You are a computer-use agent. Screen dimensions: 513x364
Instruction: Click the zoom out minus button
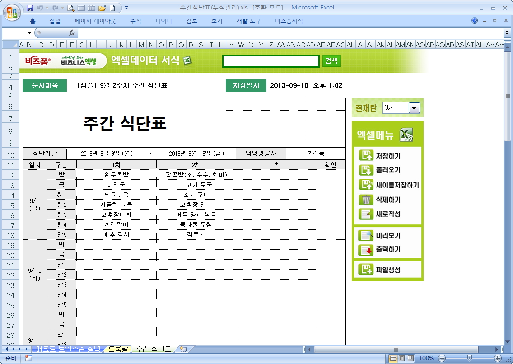point(442,358)
